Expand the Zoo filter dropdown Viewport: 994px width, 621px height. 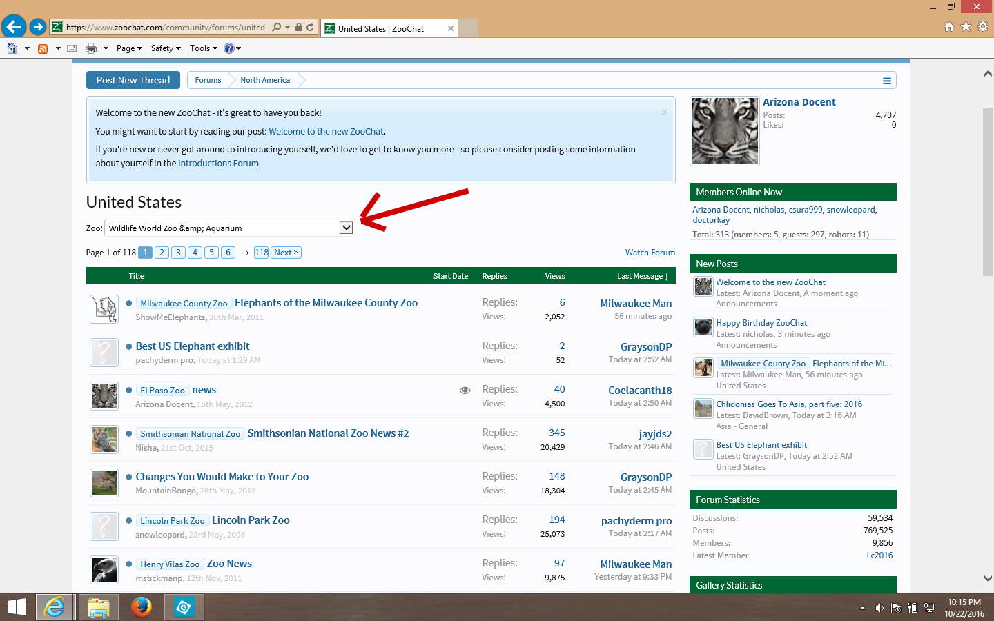346,228
